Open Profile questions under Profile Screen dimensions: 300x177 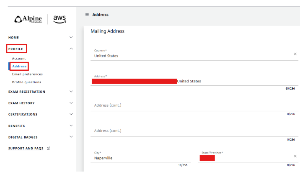click(26, 82)
